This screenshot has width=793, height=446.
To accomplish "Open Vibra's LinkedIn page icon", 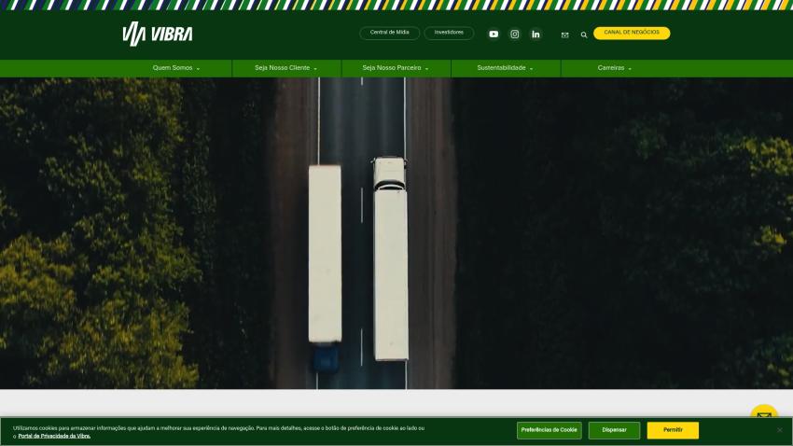I will point(536,34).
